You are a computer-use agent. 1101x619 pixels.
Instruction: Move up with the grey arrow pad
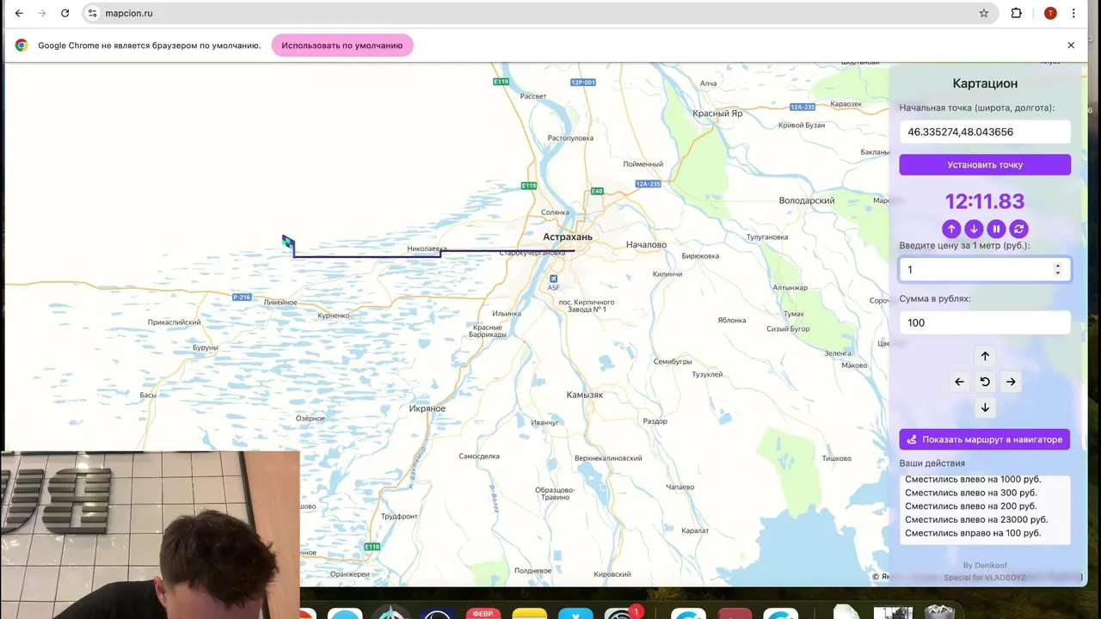click(x=985, y=356)
